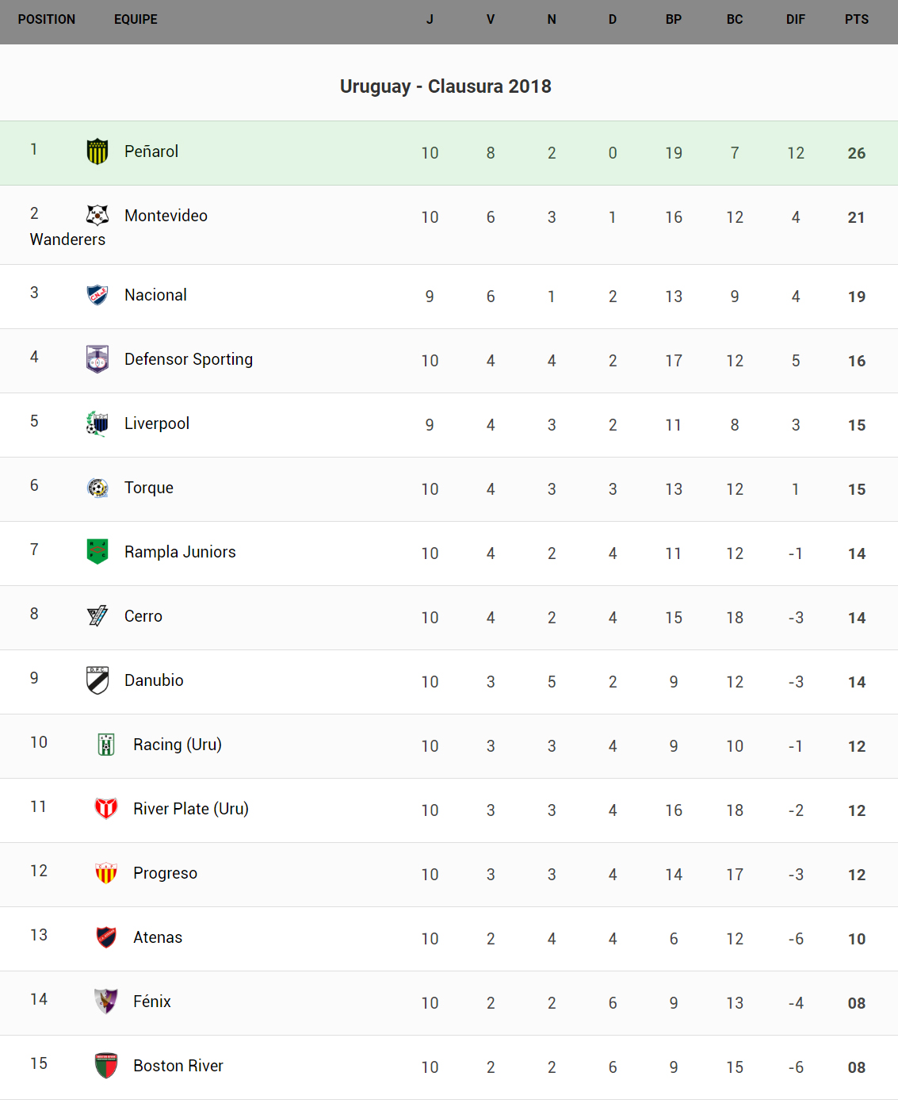
Task: Click the Boston River shield icon
Action: [x=106, y=1066]
